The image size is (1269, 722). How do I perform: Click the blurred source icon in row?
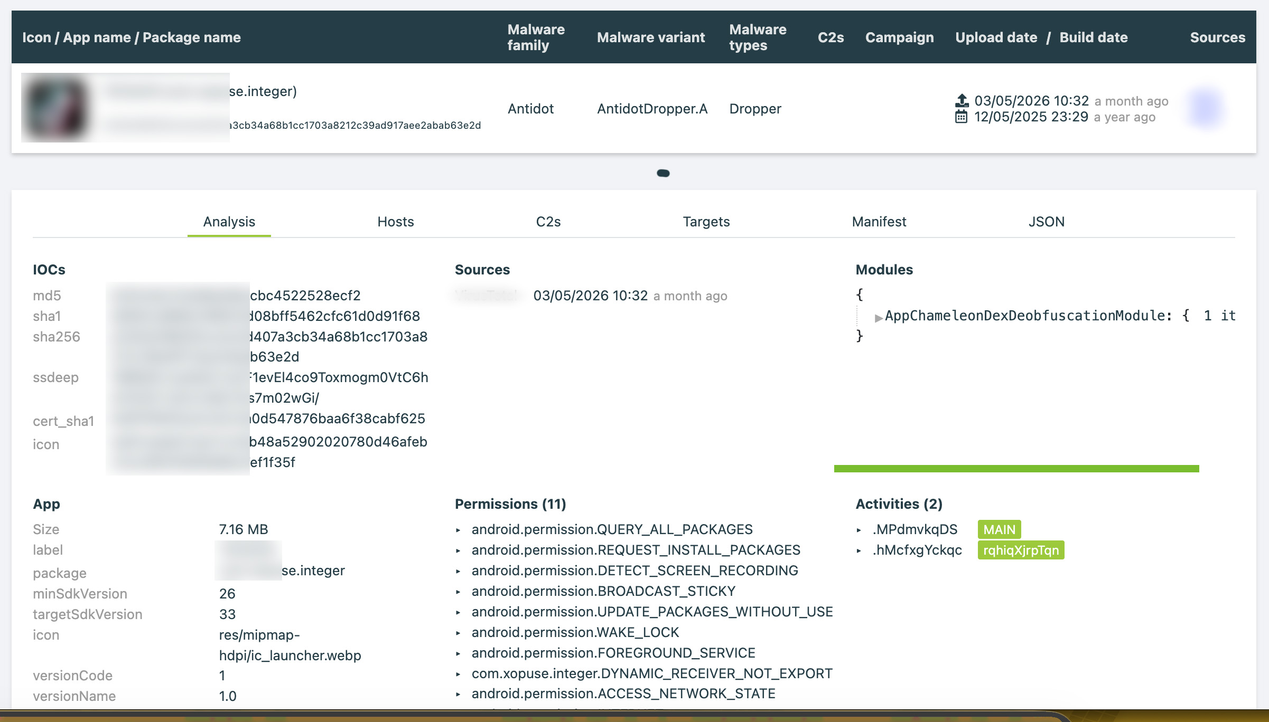coord(1206,108)
